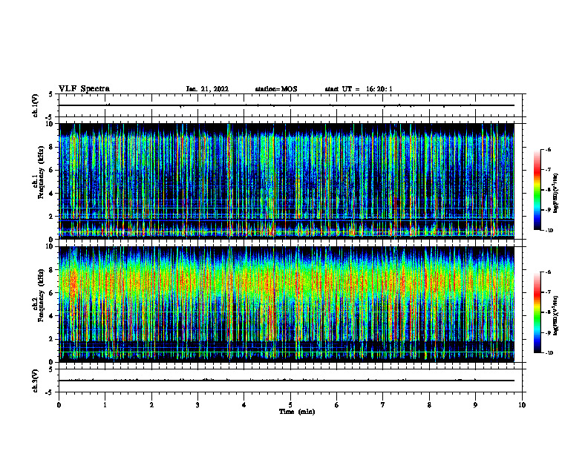The width and height of the screenshot is (588, 454).
Task: Select the "Jan. 21, 2022" date text
Action: (207, 89)
